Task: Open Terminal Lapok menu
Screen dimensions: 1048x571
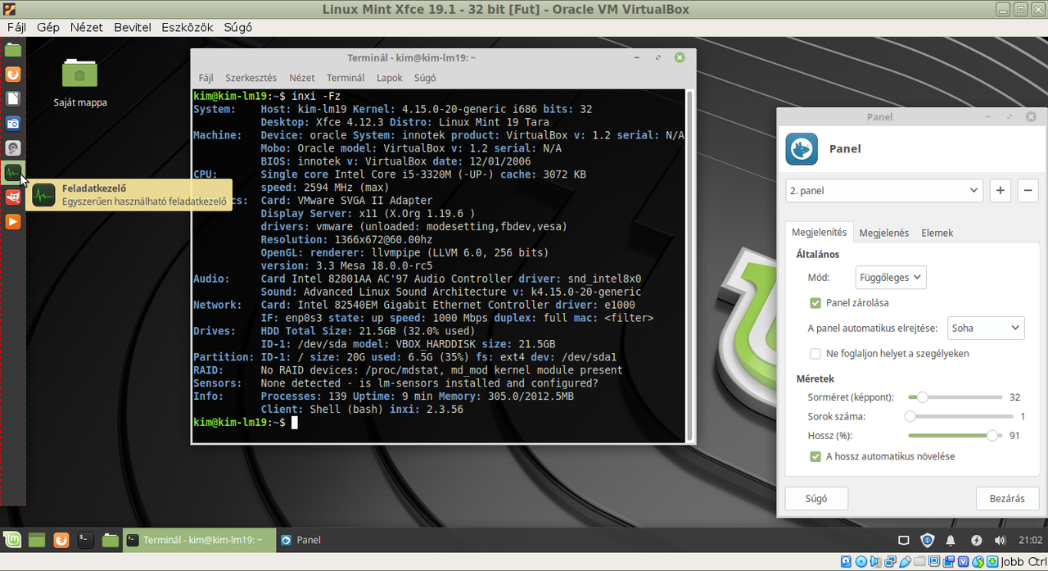Action: tap(390, 78)
